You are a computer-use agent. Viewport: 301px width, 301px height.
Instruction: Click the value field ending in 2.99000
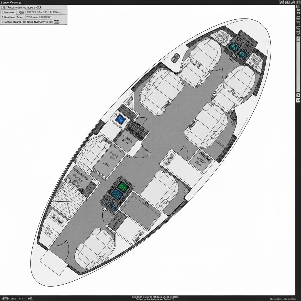coord(39,17)
